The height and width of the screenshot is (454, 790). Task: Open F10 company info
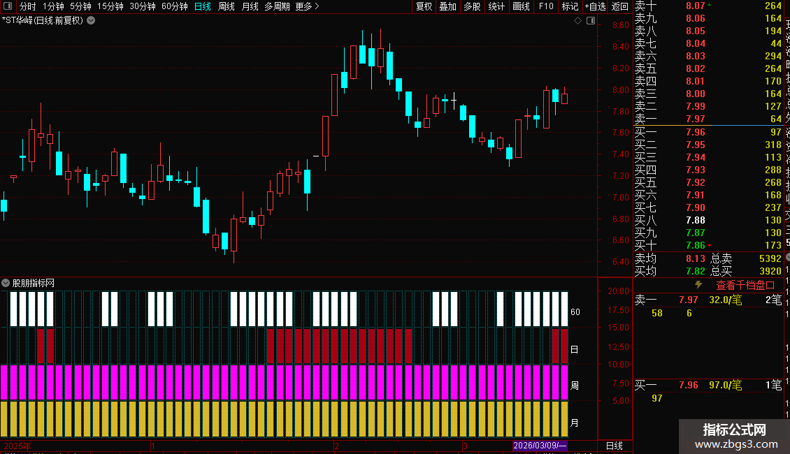pyautogui.click(x=546, y=6)
